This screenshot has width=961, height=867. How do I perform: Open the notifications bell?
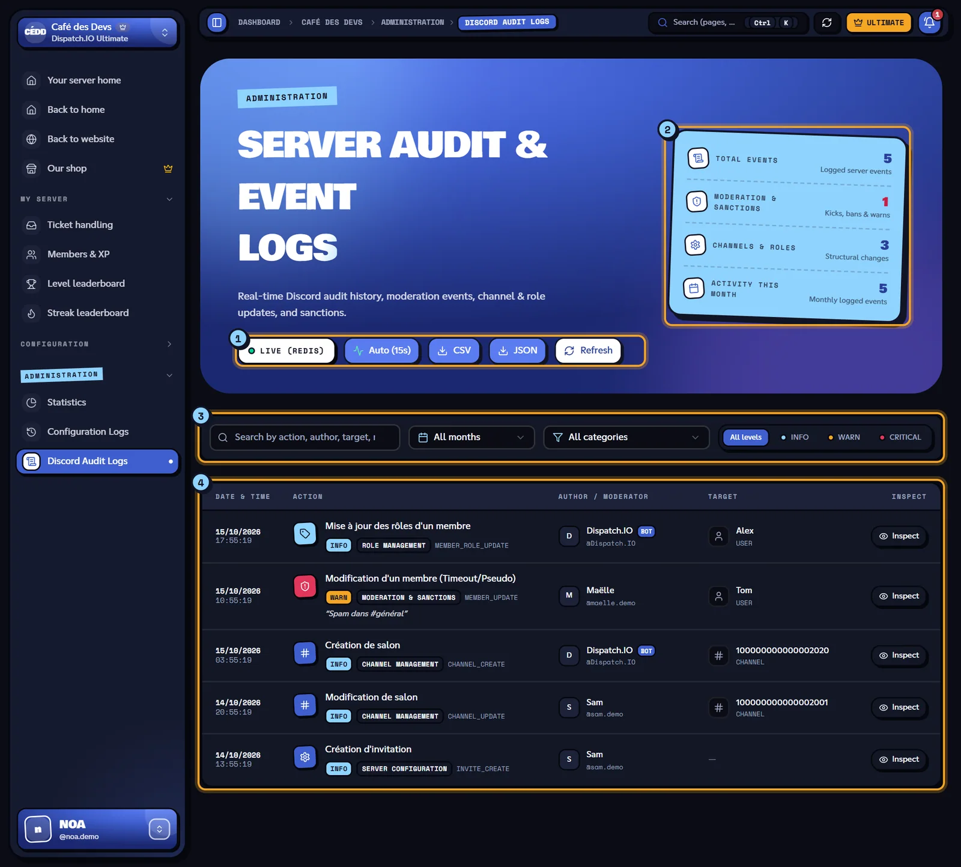(x=929, y=23)
